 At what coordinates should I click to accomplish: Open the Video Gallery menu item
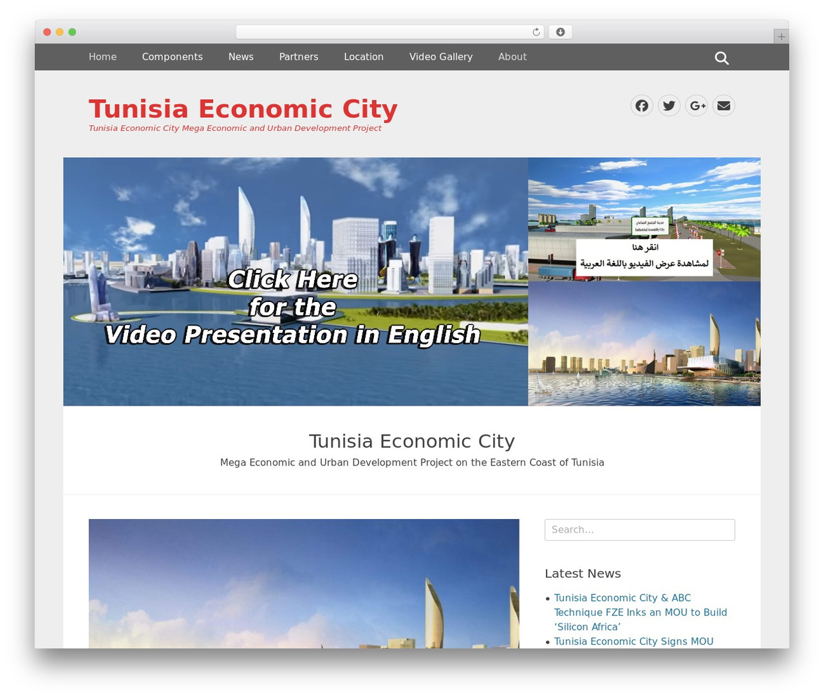point(441,57)
